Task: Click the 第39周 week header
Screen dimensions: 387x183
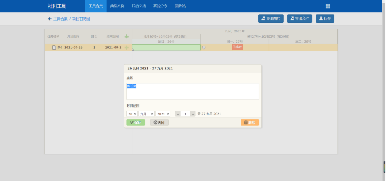Action: 270,36
